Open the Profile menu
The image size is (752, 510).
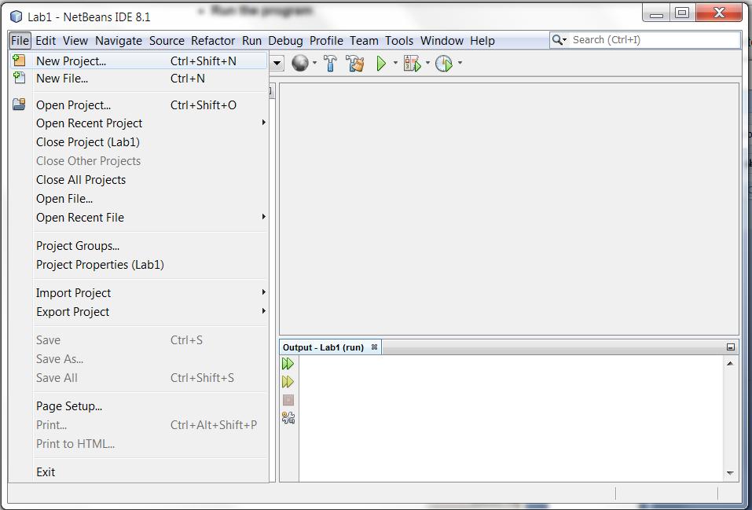coord(326,41)
